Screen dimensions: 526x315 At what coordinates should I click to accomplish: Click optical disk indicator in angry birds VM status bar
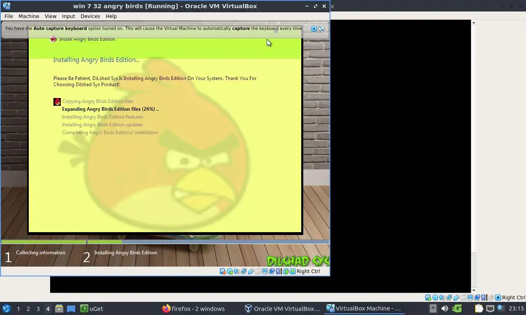point(230,271)
